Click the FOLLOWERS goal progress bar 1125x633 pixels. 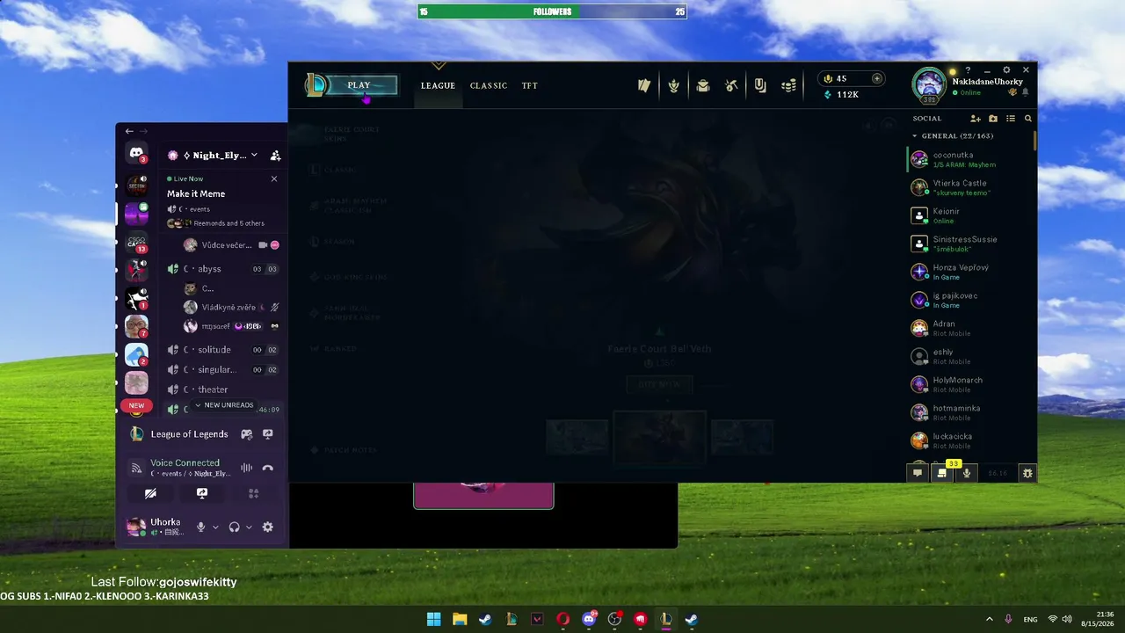(552, 11)
